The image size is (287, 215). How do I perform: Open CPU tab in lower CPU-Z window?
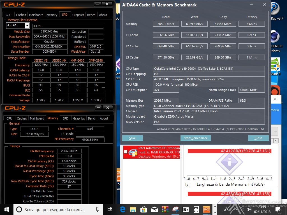pos(9,118)
